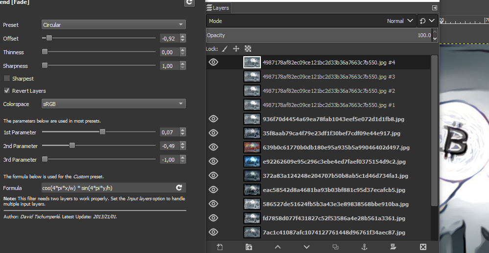Click the Offset slider handle

49,38
